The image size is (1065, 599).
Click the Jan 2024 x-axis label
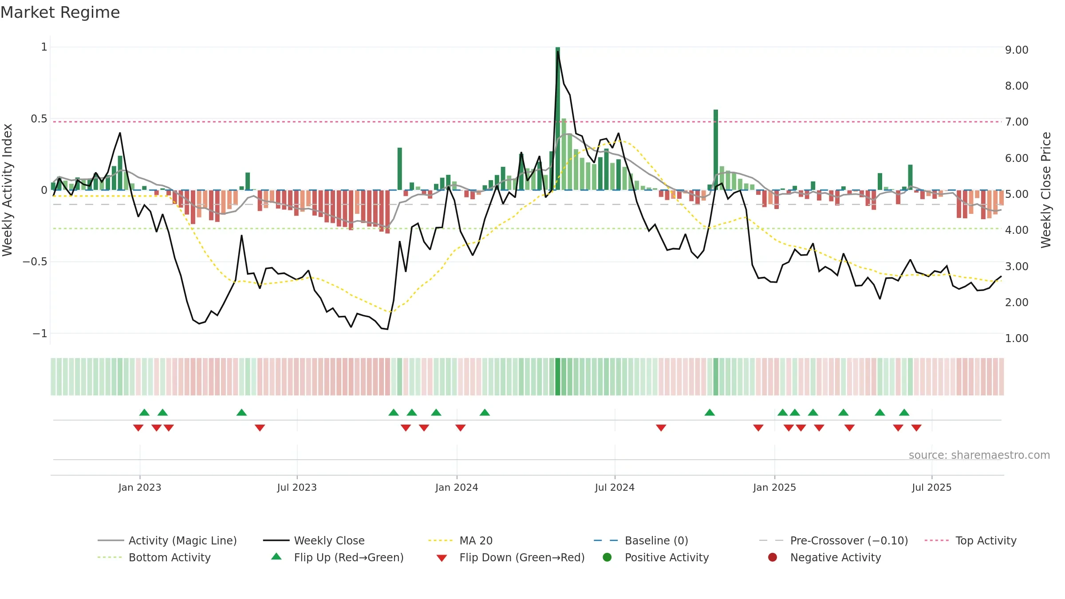[x=457, y=487]
